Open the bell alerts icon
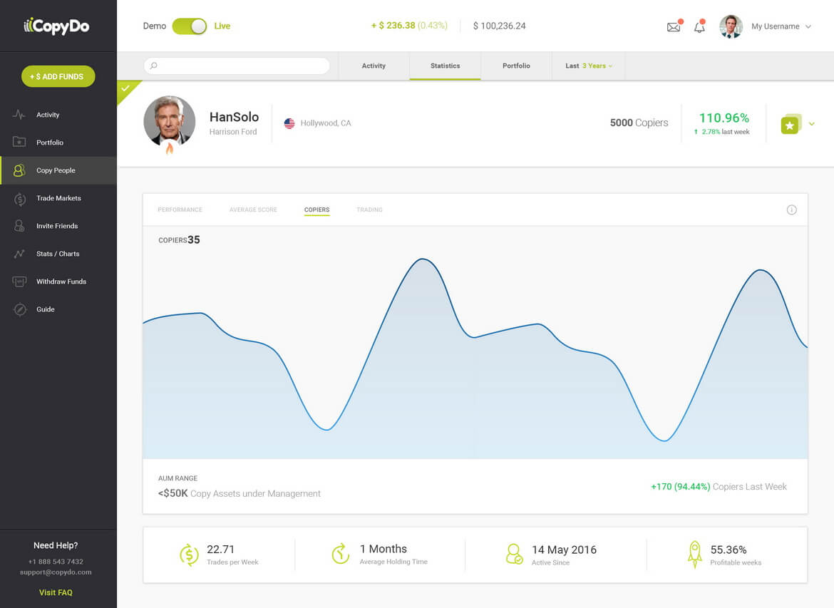This screenshot has width=834, height=608. 699,26
